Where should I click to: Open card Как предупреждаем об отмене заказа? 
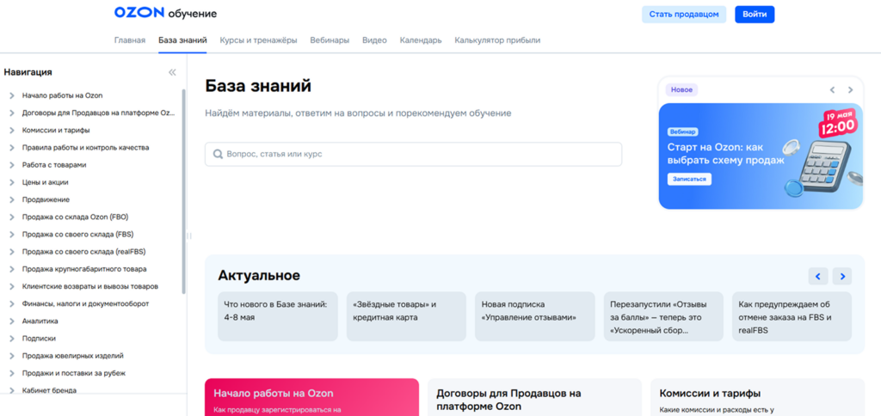click(x=792, y=316)
